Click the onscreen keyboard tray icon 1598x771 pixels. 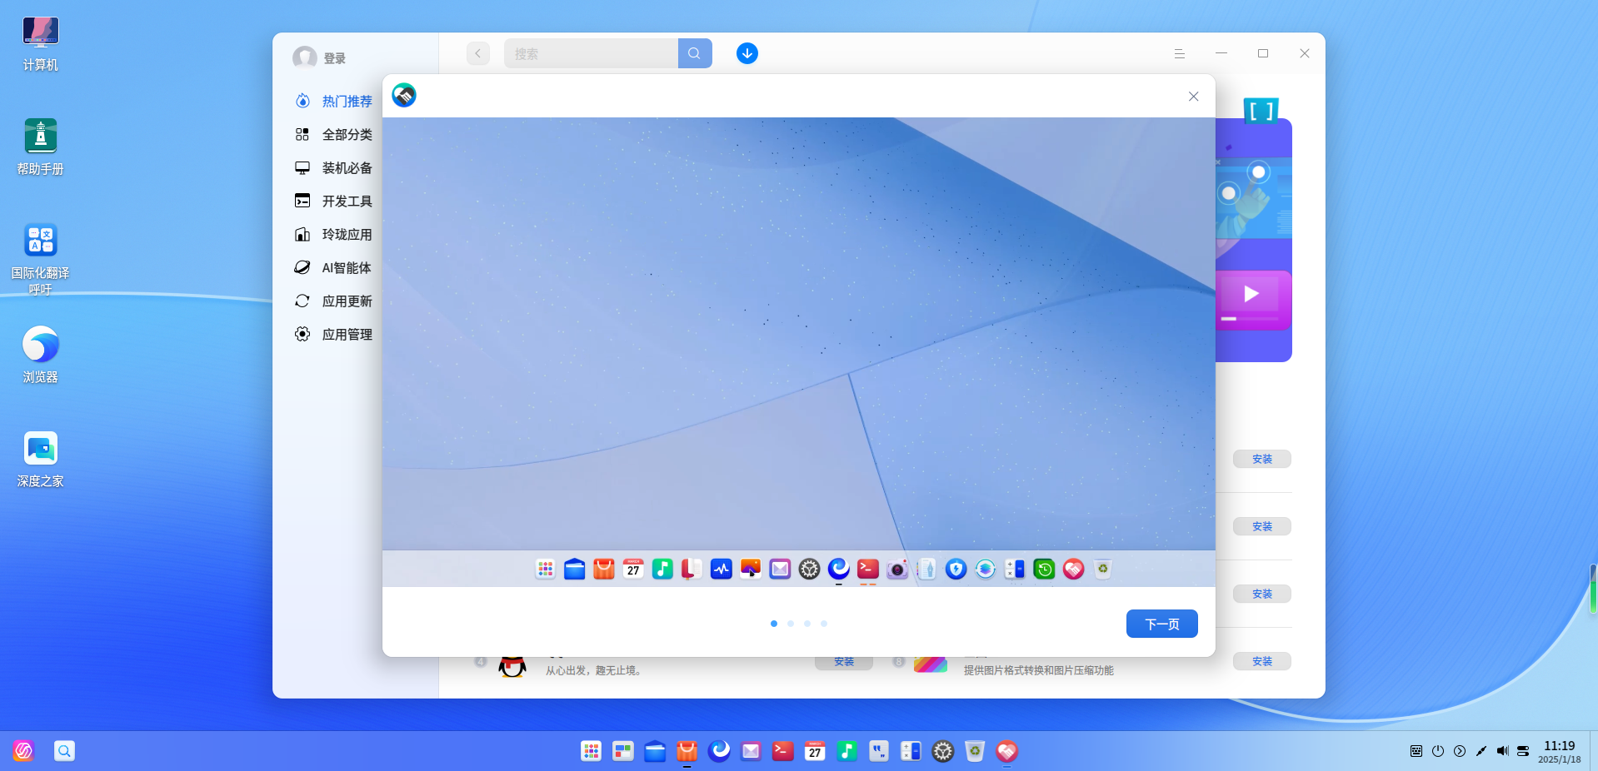[x=1416, y=751]
